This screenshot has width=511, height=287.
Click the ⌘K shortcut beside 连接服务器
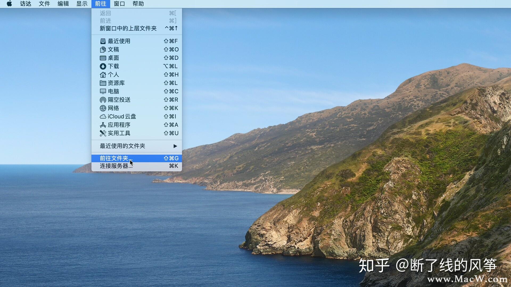click(174, 166)
